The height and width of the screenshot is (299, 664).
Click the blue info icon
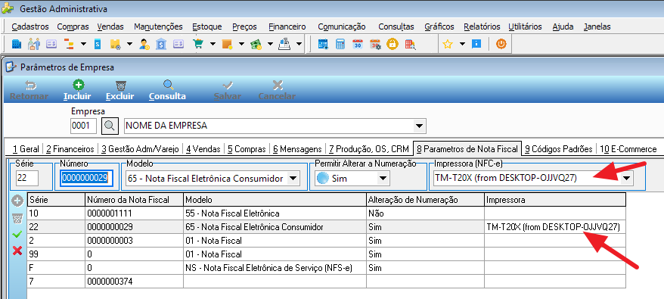pyautogui.click(x=476, y=44)
